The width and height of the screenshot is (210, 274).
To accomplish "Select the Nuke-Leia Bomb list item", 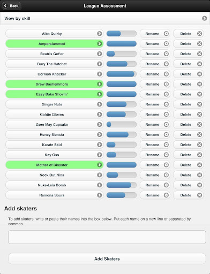I will [55, 185].
